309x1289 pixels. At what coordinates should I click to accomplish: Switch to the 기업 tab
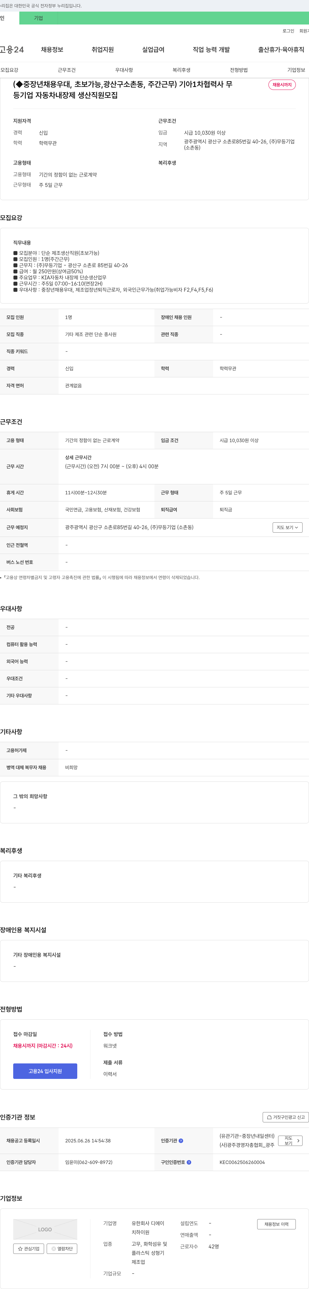pyautogui.click(x=39, y=18)
